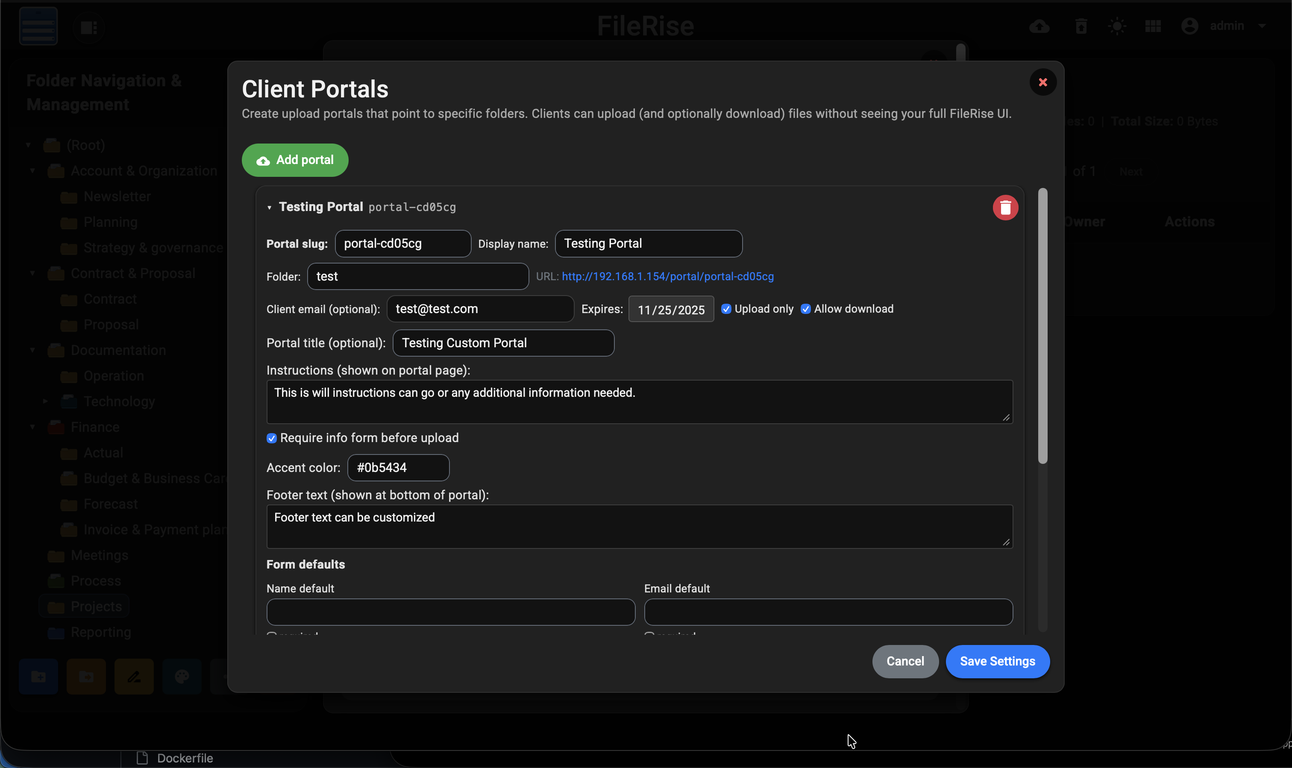Click the hamburger menu icon top-left
The image size is (1292, 768).
pyautogui.click(x=38, y=26)
